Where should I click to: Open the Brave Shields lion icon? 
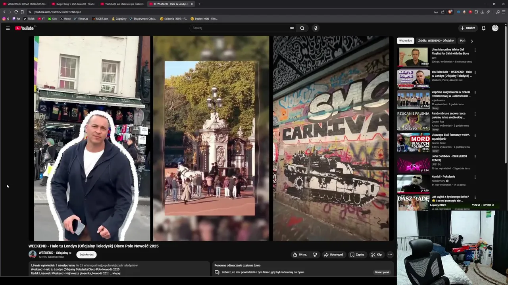point(450,12)
